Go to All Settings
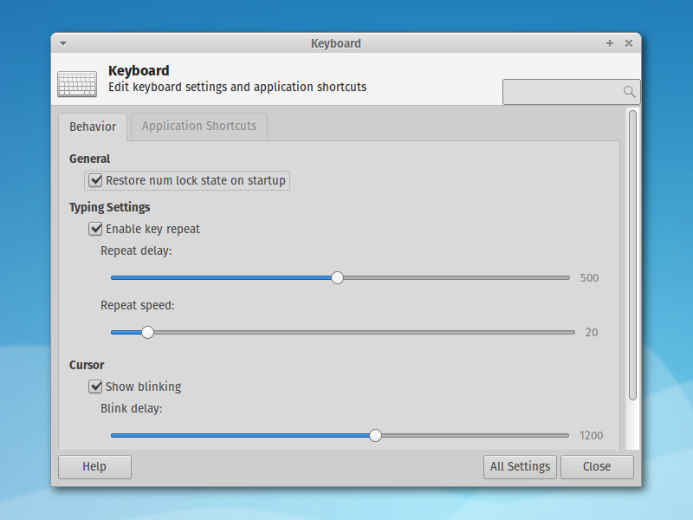Viewport: 693px width, 520px height. point(520,466)
